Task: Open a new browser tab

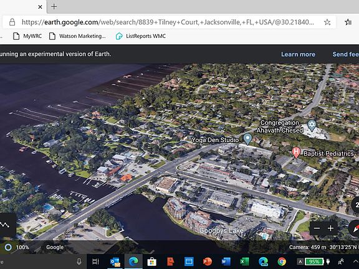Action: pyautogui.click(x=54, y=7)
